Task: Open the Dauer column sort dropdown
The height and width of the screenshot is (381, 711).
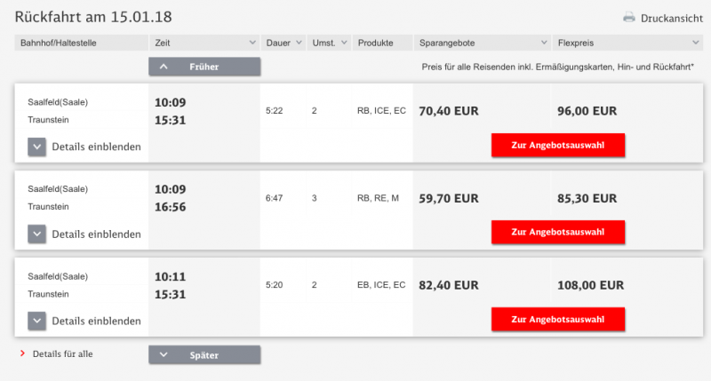Action: pos(299,43)
